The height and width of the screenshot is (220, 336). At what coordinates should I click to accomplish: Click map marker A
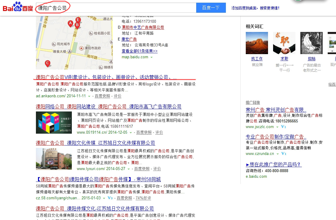coord(70,23)
